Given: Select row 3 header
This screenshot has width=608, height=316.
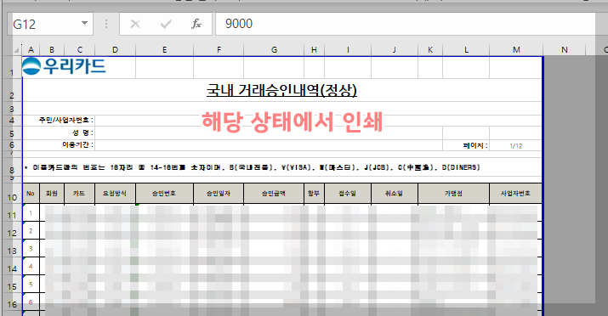Looking at the screenshot, I should pos(12,109).
